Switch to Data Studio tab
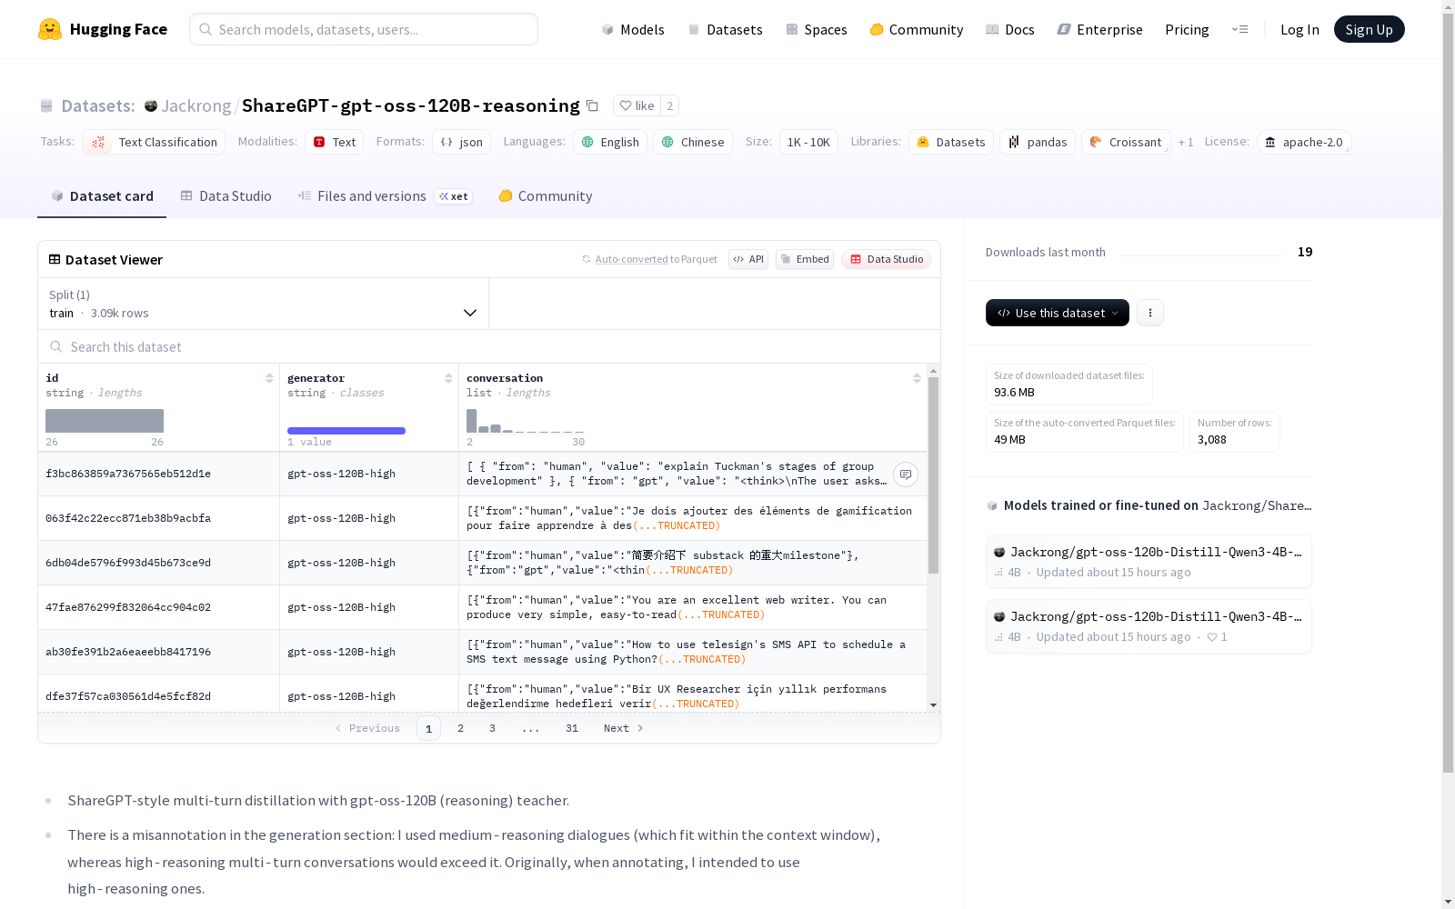 pyautogui.click(x=226, y=196)
